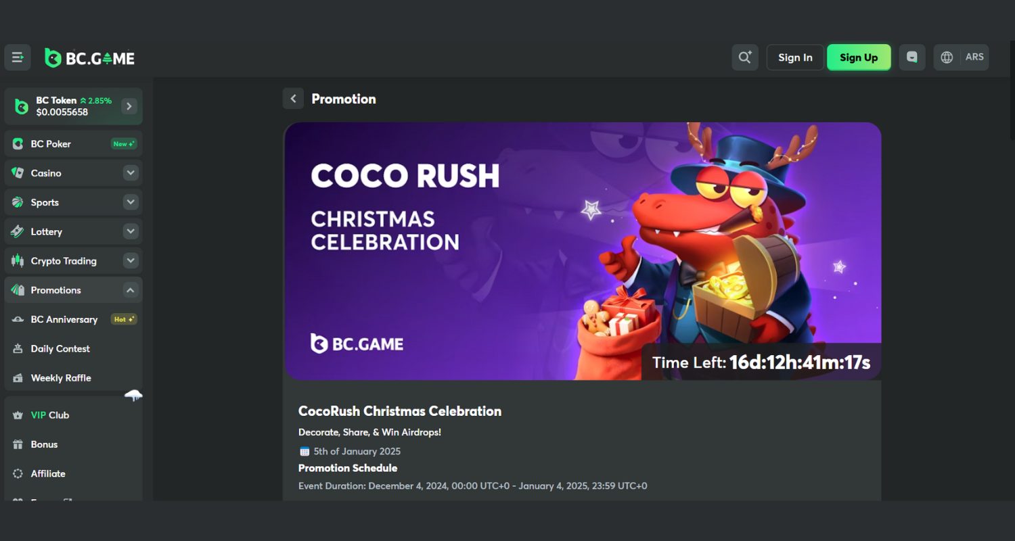The width and height of the screenshot is (1015, 541).
Task: Expand the Casino submenu chevron
Action: tap(131, 173)
